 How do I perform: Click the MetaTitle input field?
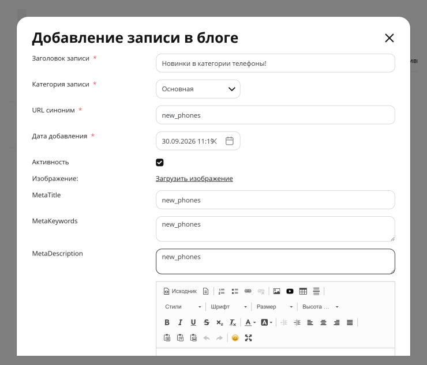tap(275, 200)
